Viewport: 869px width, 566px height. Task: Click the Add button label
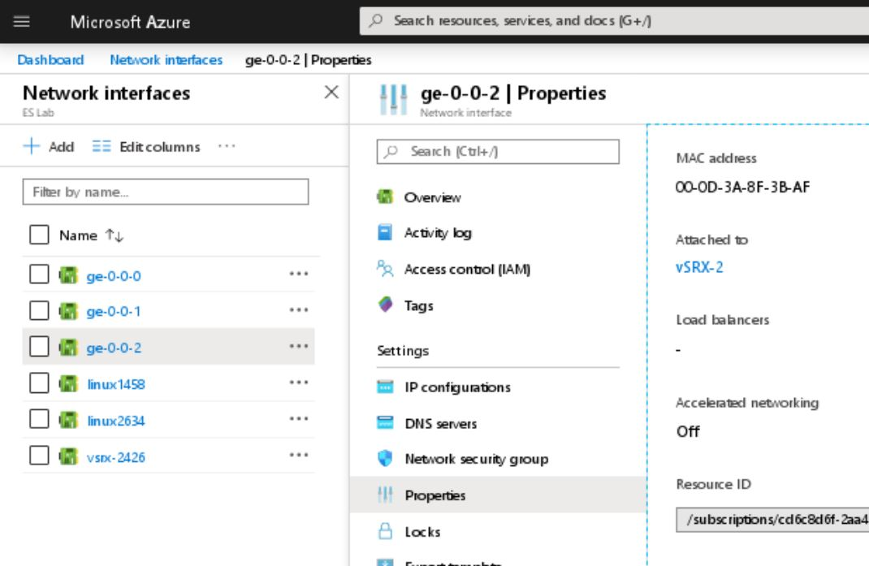[61, 147]
